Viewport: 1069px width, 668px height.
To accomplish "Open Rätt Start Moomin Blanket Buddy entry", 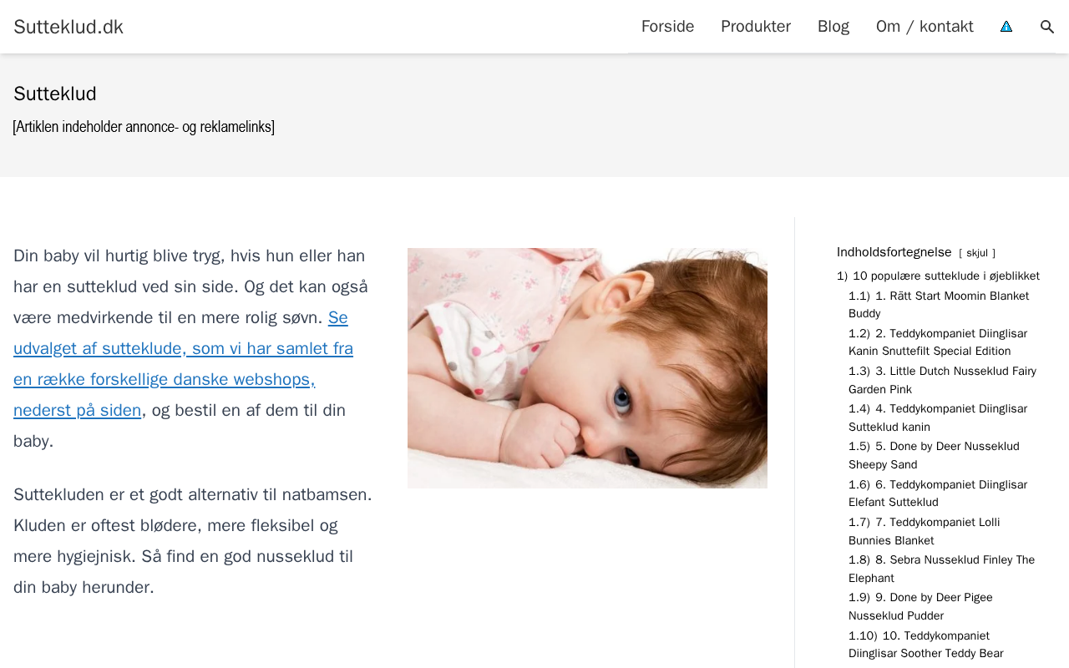I will [x=939, y=305].
